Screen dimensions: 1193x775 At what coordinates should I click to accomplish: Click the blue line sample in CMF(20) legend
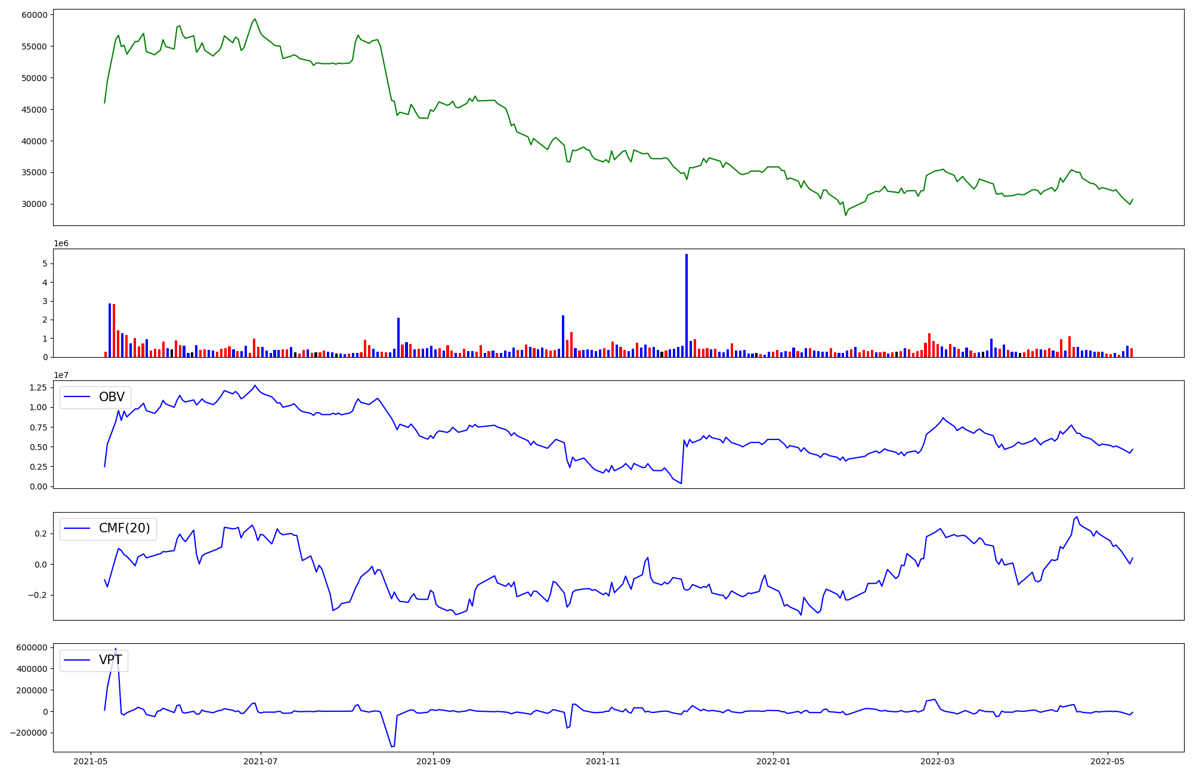pyautogui.click(x=77, y=528)
